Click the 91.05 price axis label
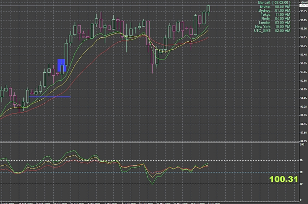Image resolution: width=308 pixels, height=204 pixels. coord(304,98)
